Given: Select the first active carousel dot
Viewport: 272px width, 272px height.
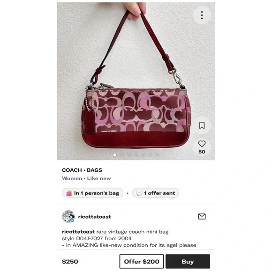Looking at the screenshot, I should [x=114, y=155].
